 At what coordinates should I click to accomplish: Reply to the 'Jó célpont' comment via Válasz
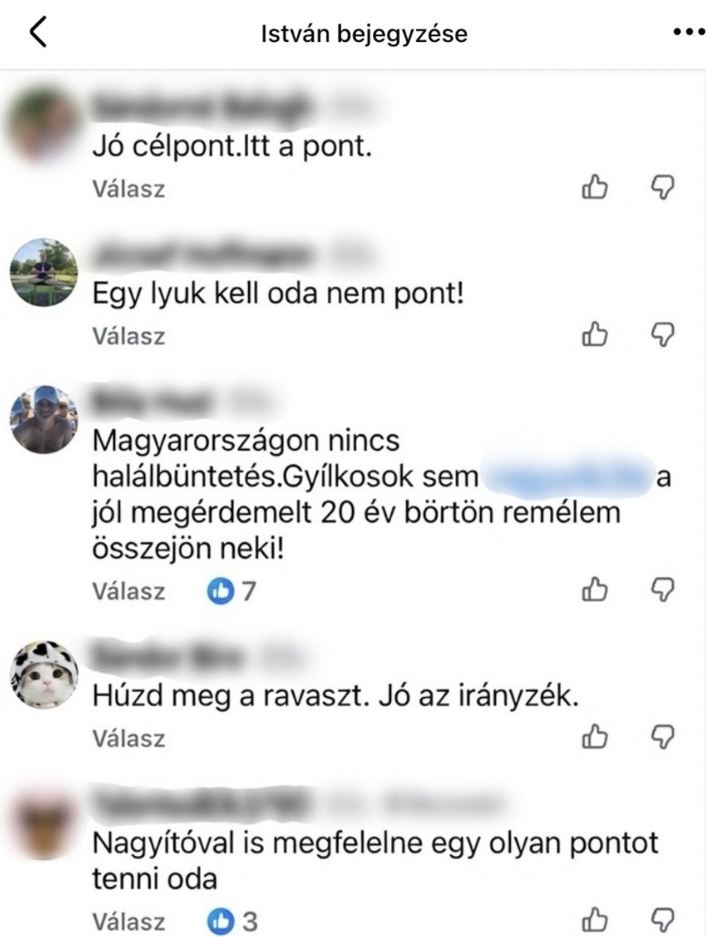pyautogui.click(x=129, y=189)
